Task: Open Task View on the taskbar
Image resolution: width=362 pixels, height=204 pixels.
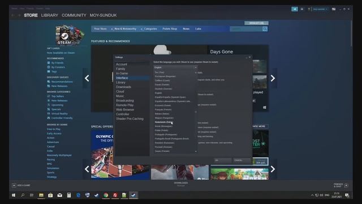Action: tap(32, 195)
